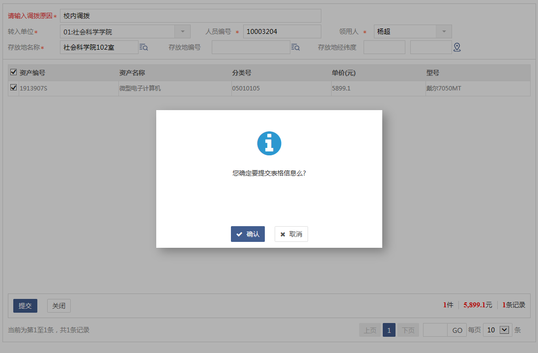Screen dimensions: 538x353
Task: Go to next page with 下页
Action: [x=408, y=330]
